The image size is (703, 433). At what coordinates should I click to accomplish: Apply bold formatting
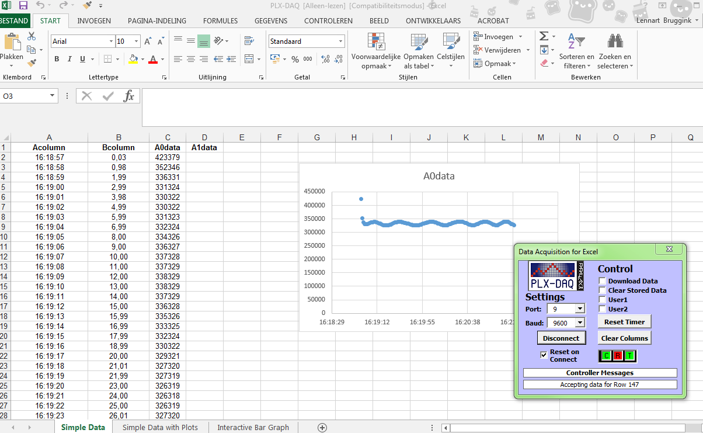57,60
